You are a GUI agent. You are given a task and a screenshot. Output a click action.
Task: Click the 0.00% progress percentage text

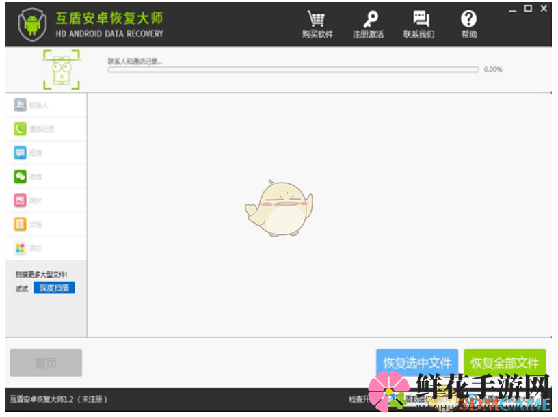coord(493,70)
